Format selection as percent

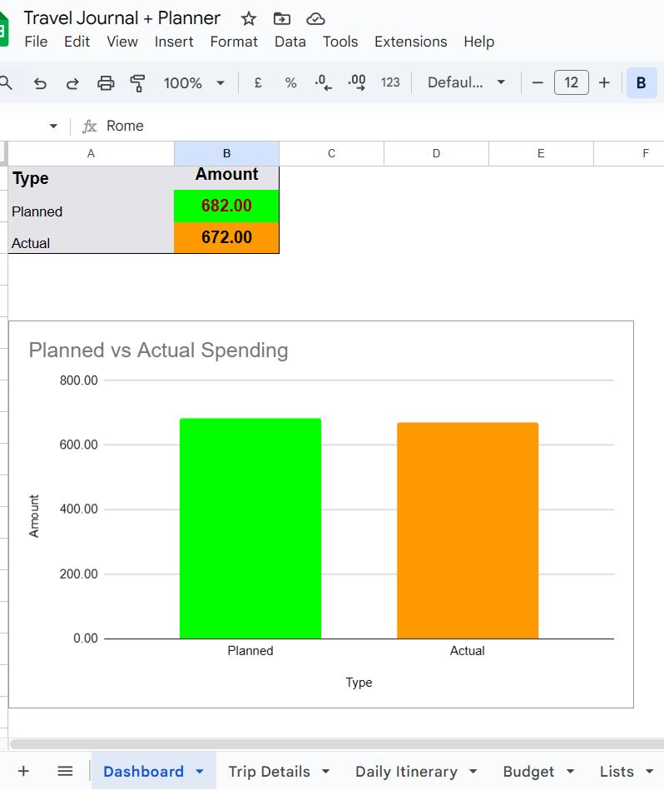[290, 82]
